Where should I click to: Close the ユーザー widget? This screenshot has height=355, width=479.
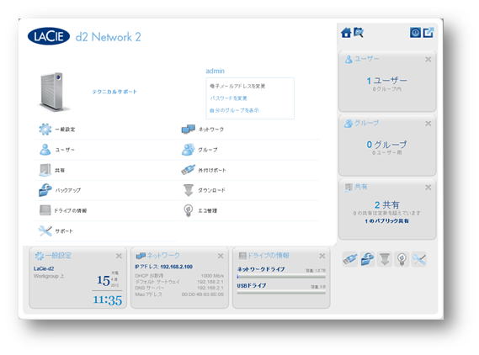coord(428,60)
